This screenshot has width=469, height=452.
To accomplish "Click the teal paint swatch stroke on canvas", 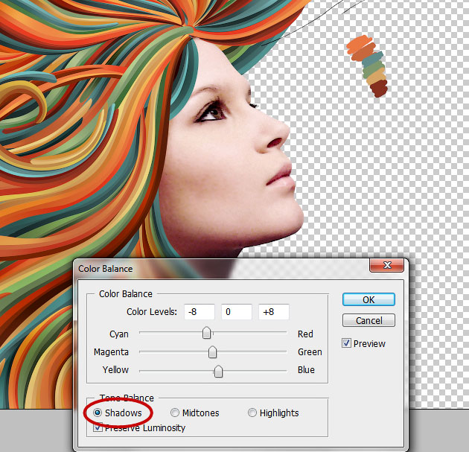I will click(372, 59).
